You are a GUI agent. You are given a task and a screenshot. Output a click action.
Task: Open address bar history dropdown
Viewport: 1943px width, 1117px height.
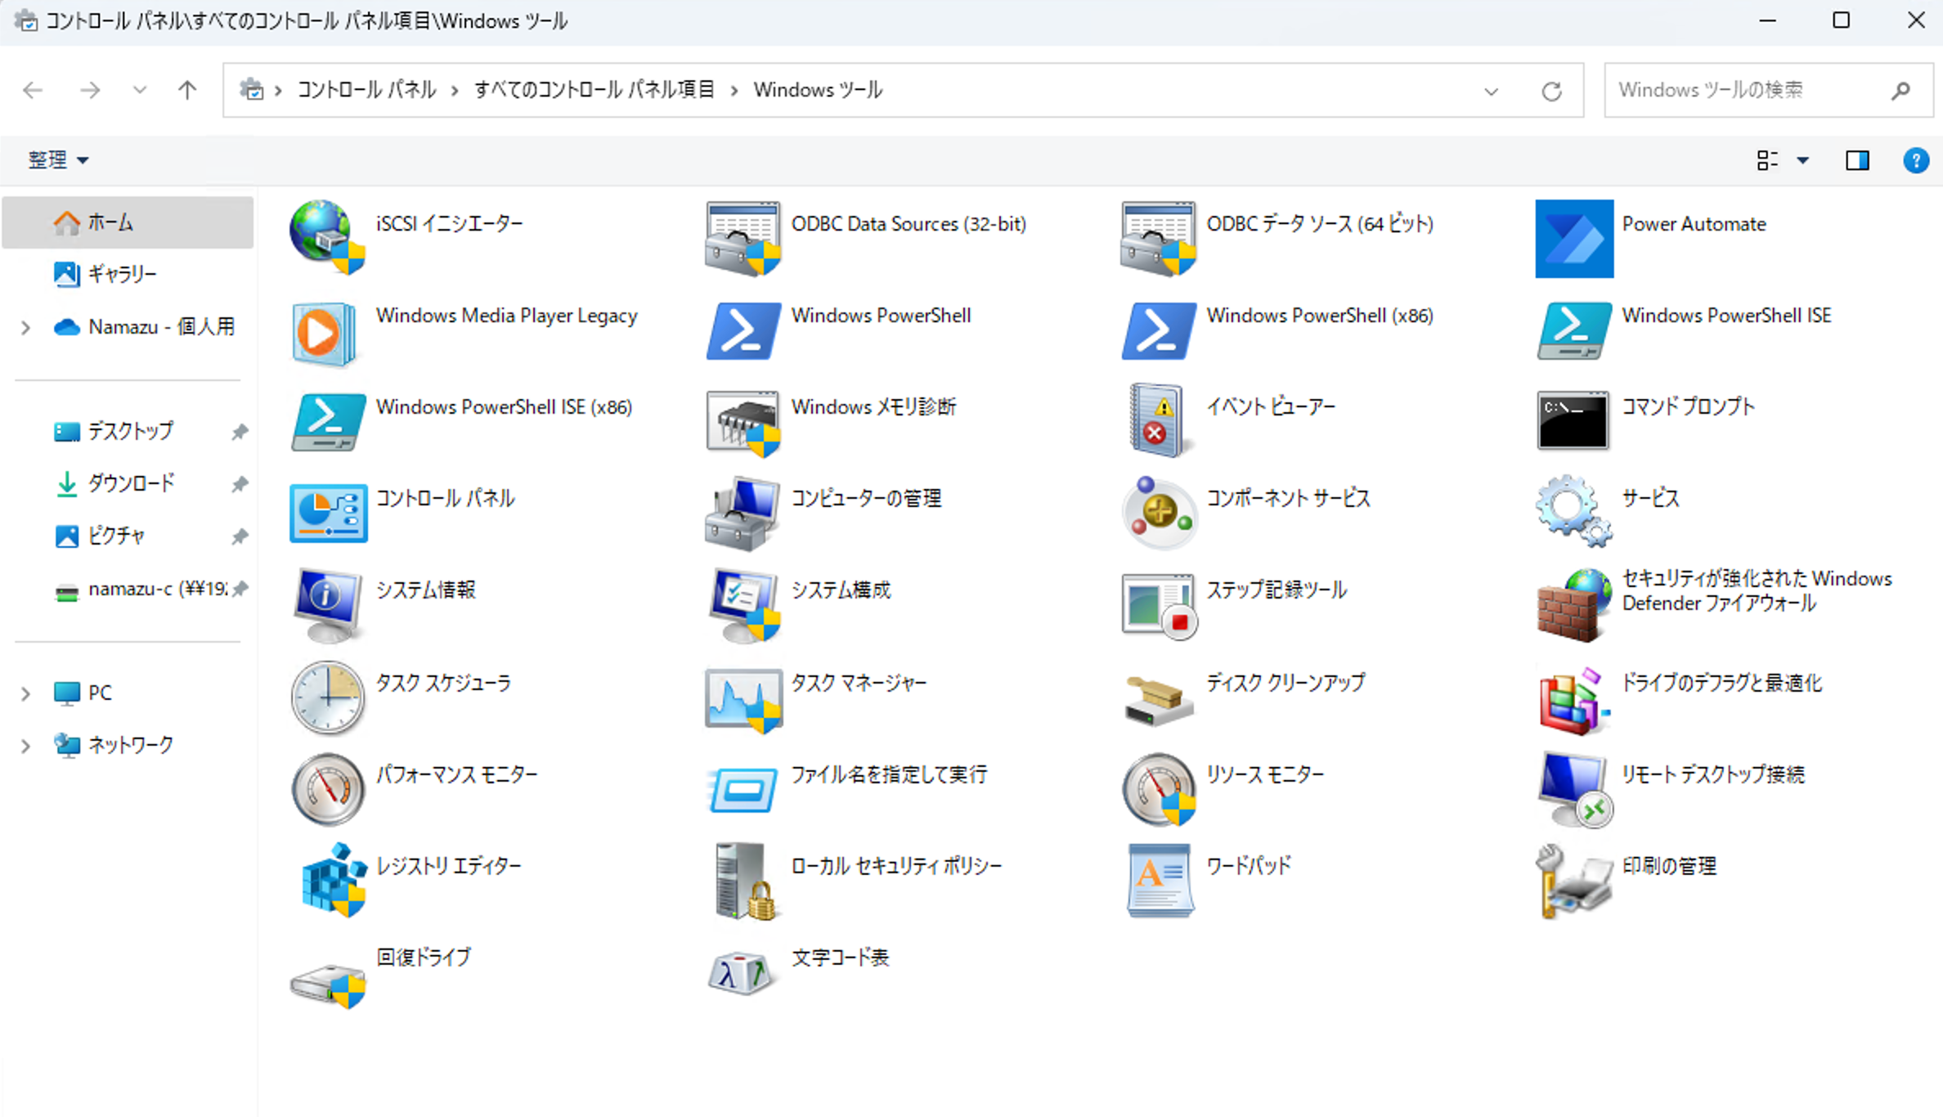[x=1491, y=91]
